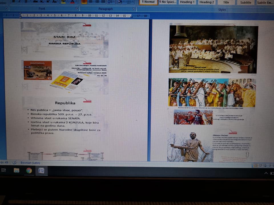Open the Font dialog launcher
274x205 pixels.
pyautogui.click(x=77, y=8)
